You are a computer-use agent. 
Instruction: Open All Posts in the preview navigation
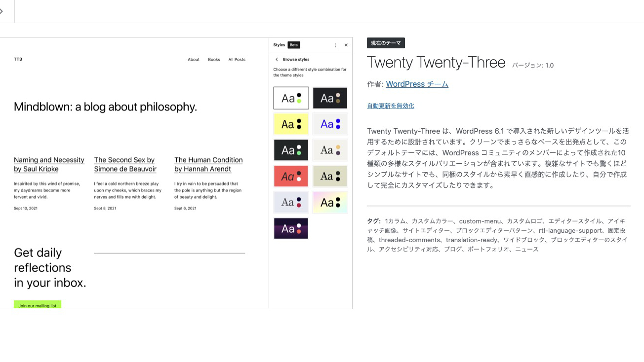tap(237, 59)
